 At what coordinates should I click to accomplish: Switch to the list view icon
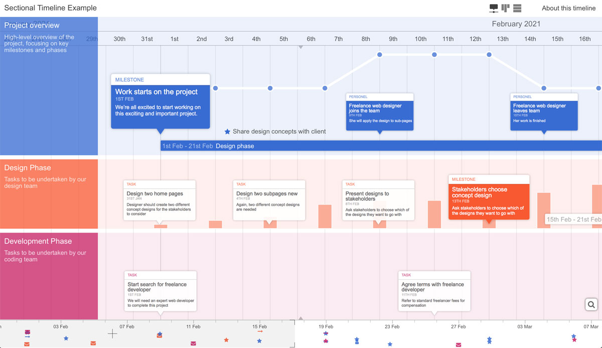pos(518,8)
